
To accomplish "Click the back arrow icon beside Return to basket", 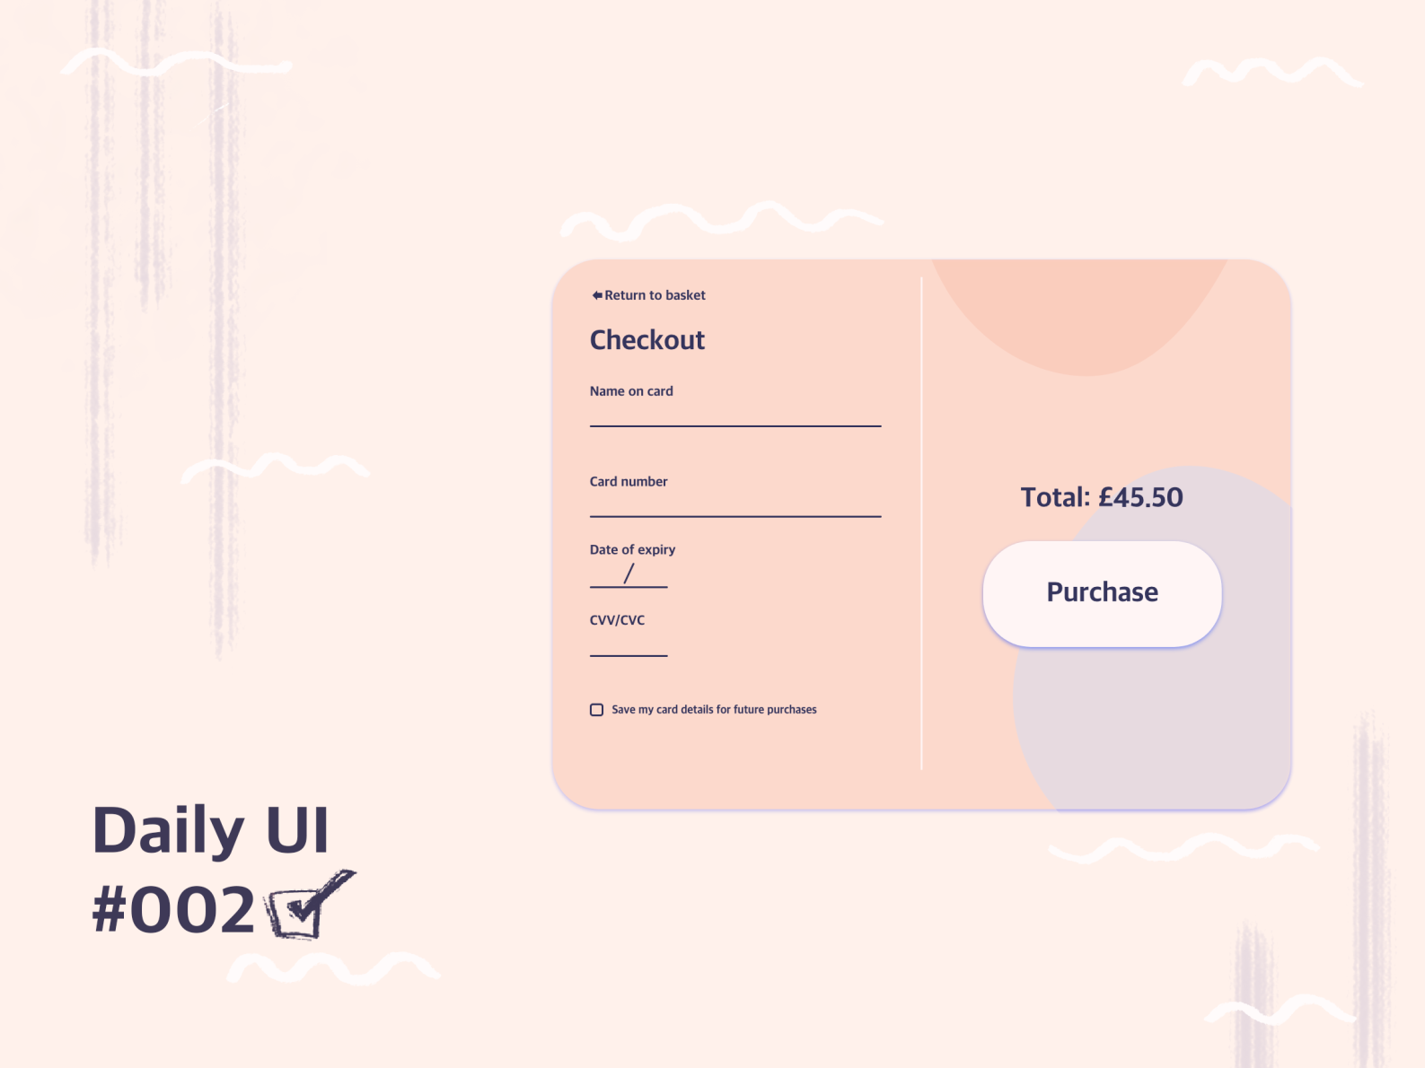I will click(x=596, y=294).
